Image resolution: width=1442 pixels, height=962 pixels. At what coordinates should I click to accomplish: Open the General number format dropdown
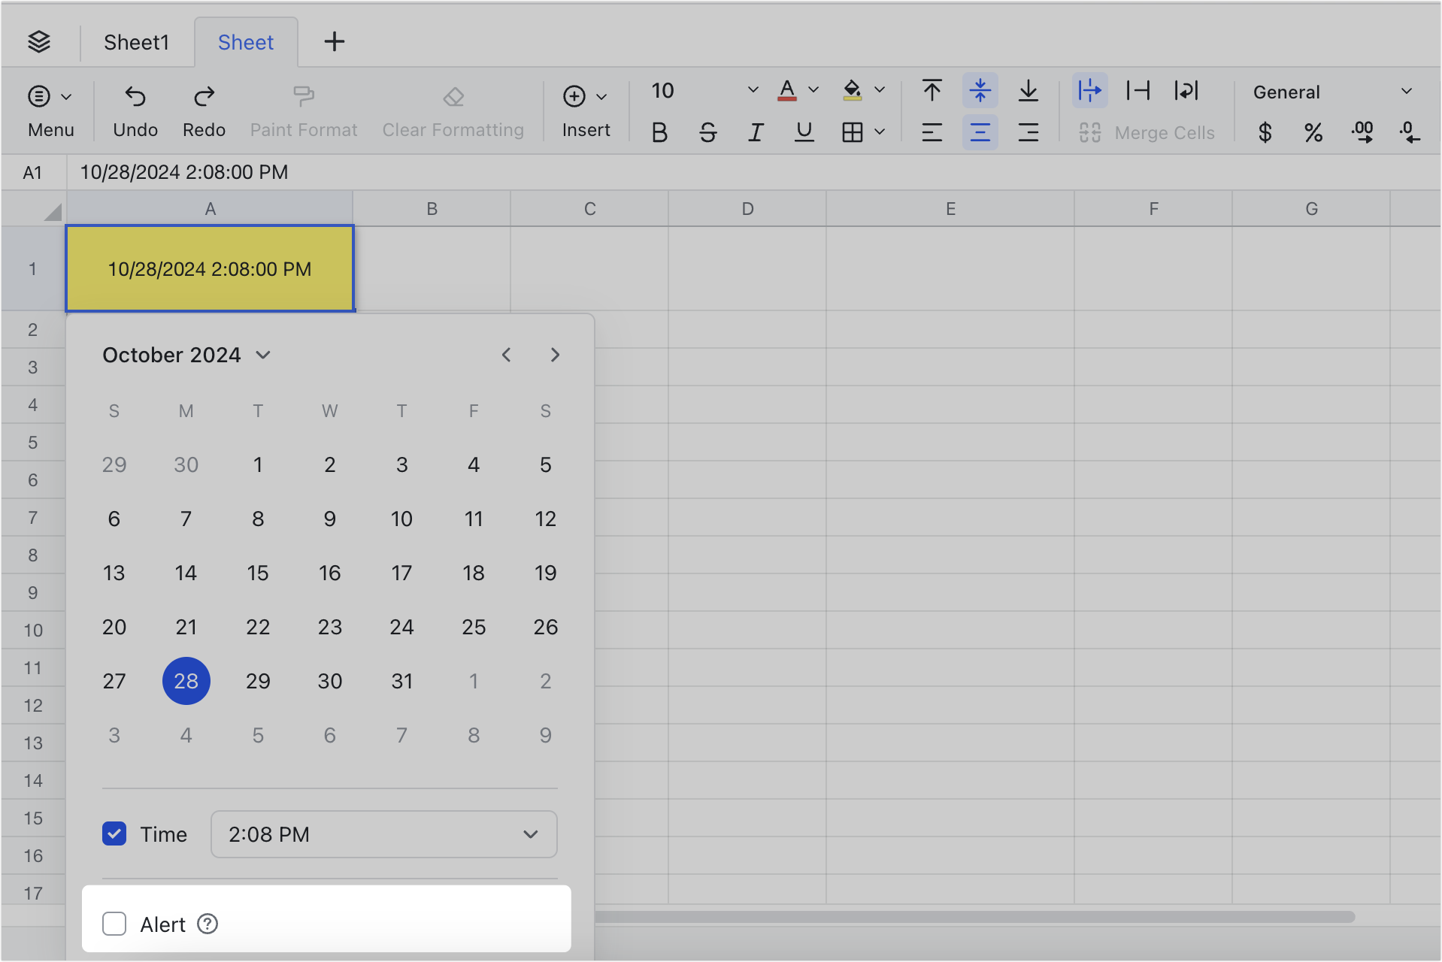(1332, 92)
